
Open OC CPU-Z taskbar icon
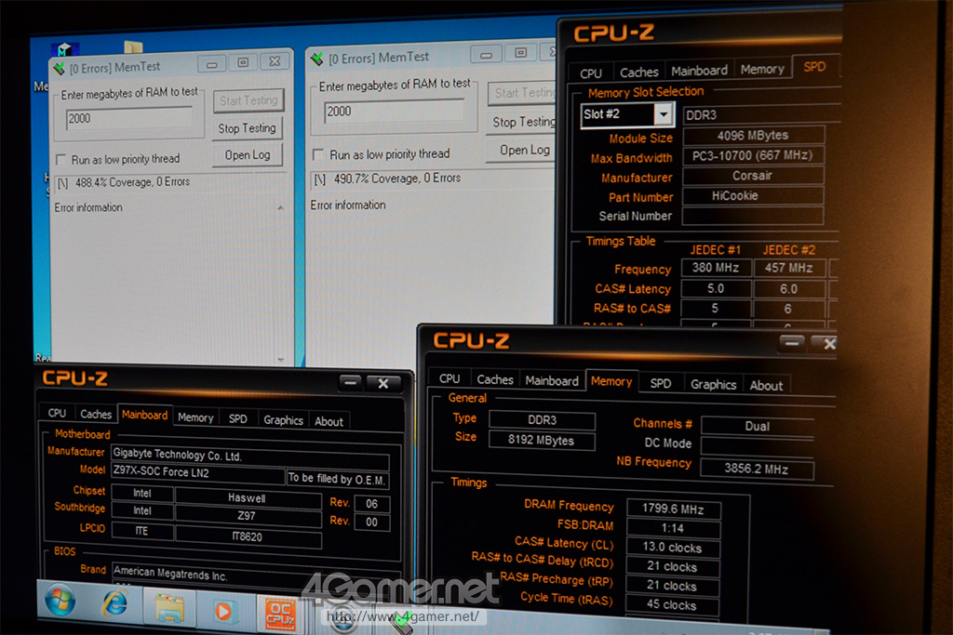tap(280, 615)
